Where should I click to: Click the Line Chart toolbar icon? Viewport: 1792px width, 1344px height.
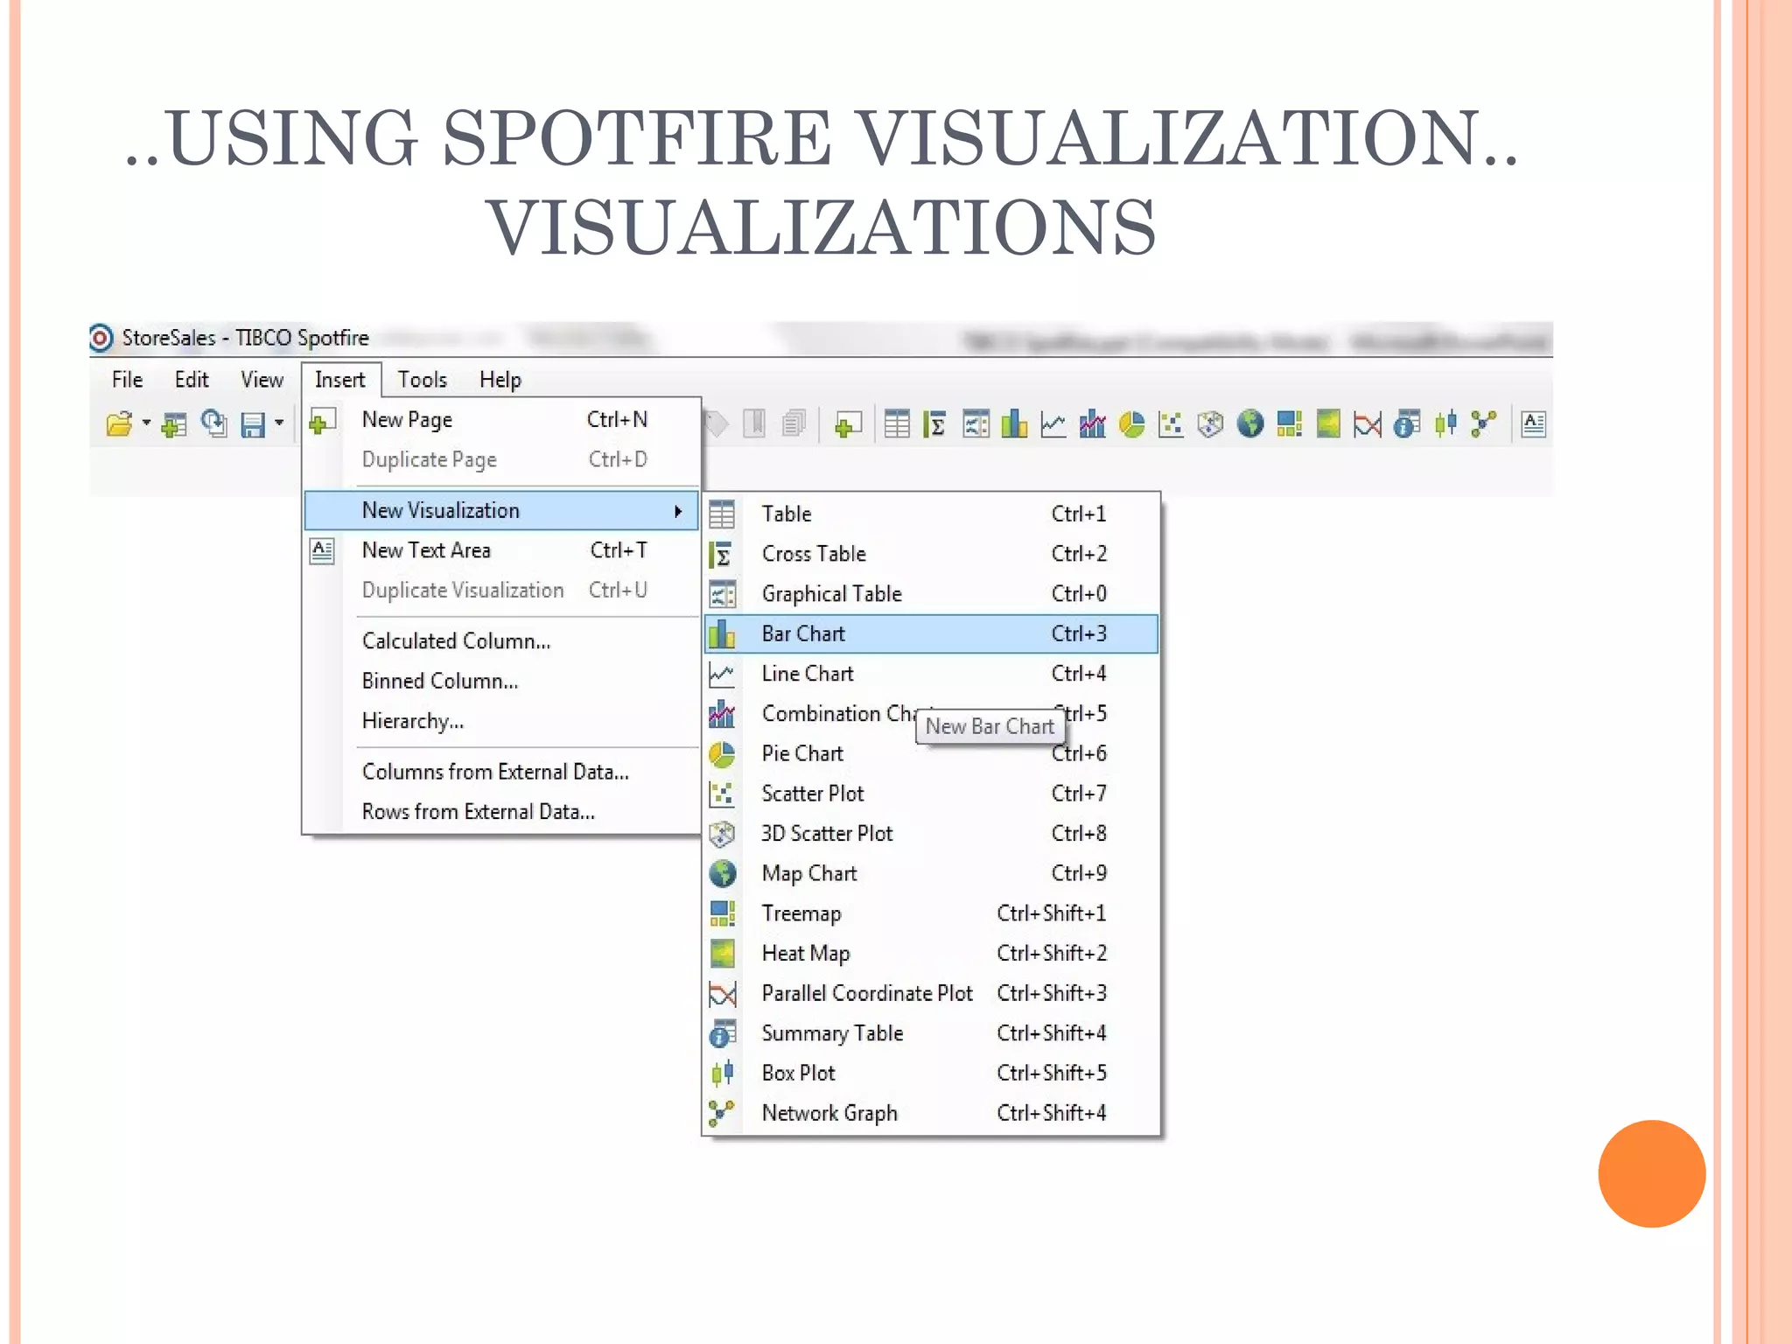(x=1053, y=424)
